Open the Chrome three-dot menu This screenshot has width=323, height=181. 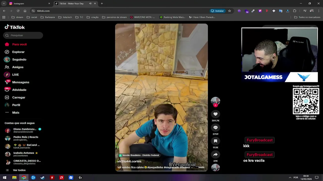(x=319, y=11)
